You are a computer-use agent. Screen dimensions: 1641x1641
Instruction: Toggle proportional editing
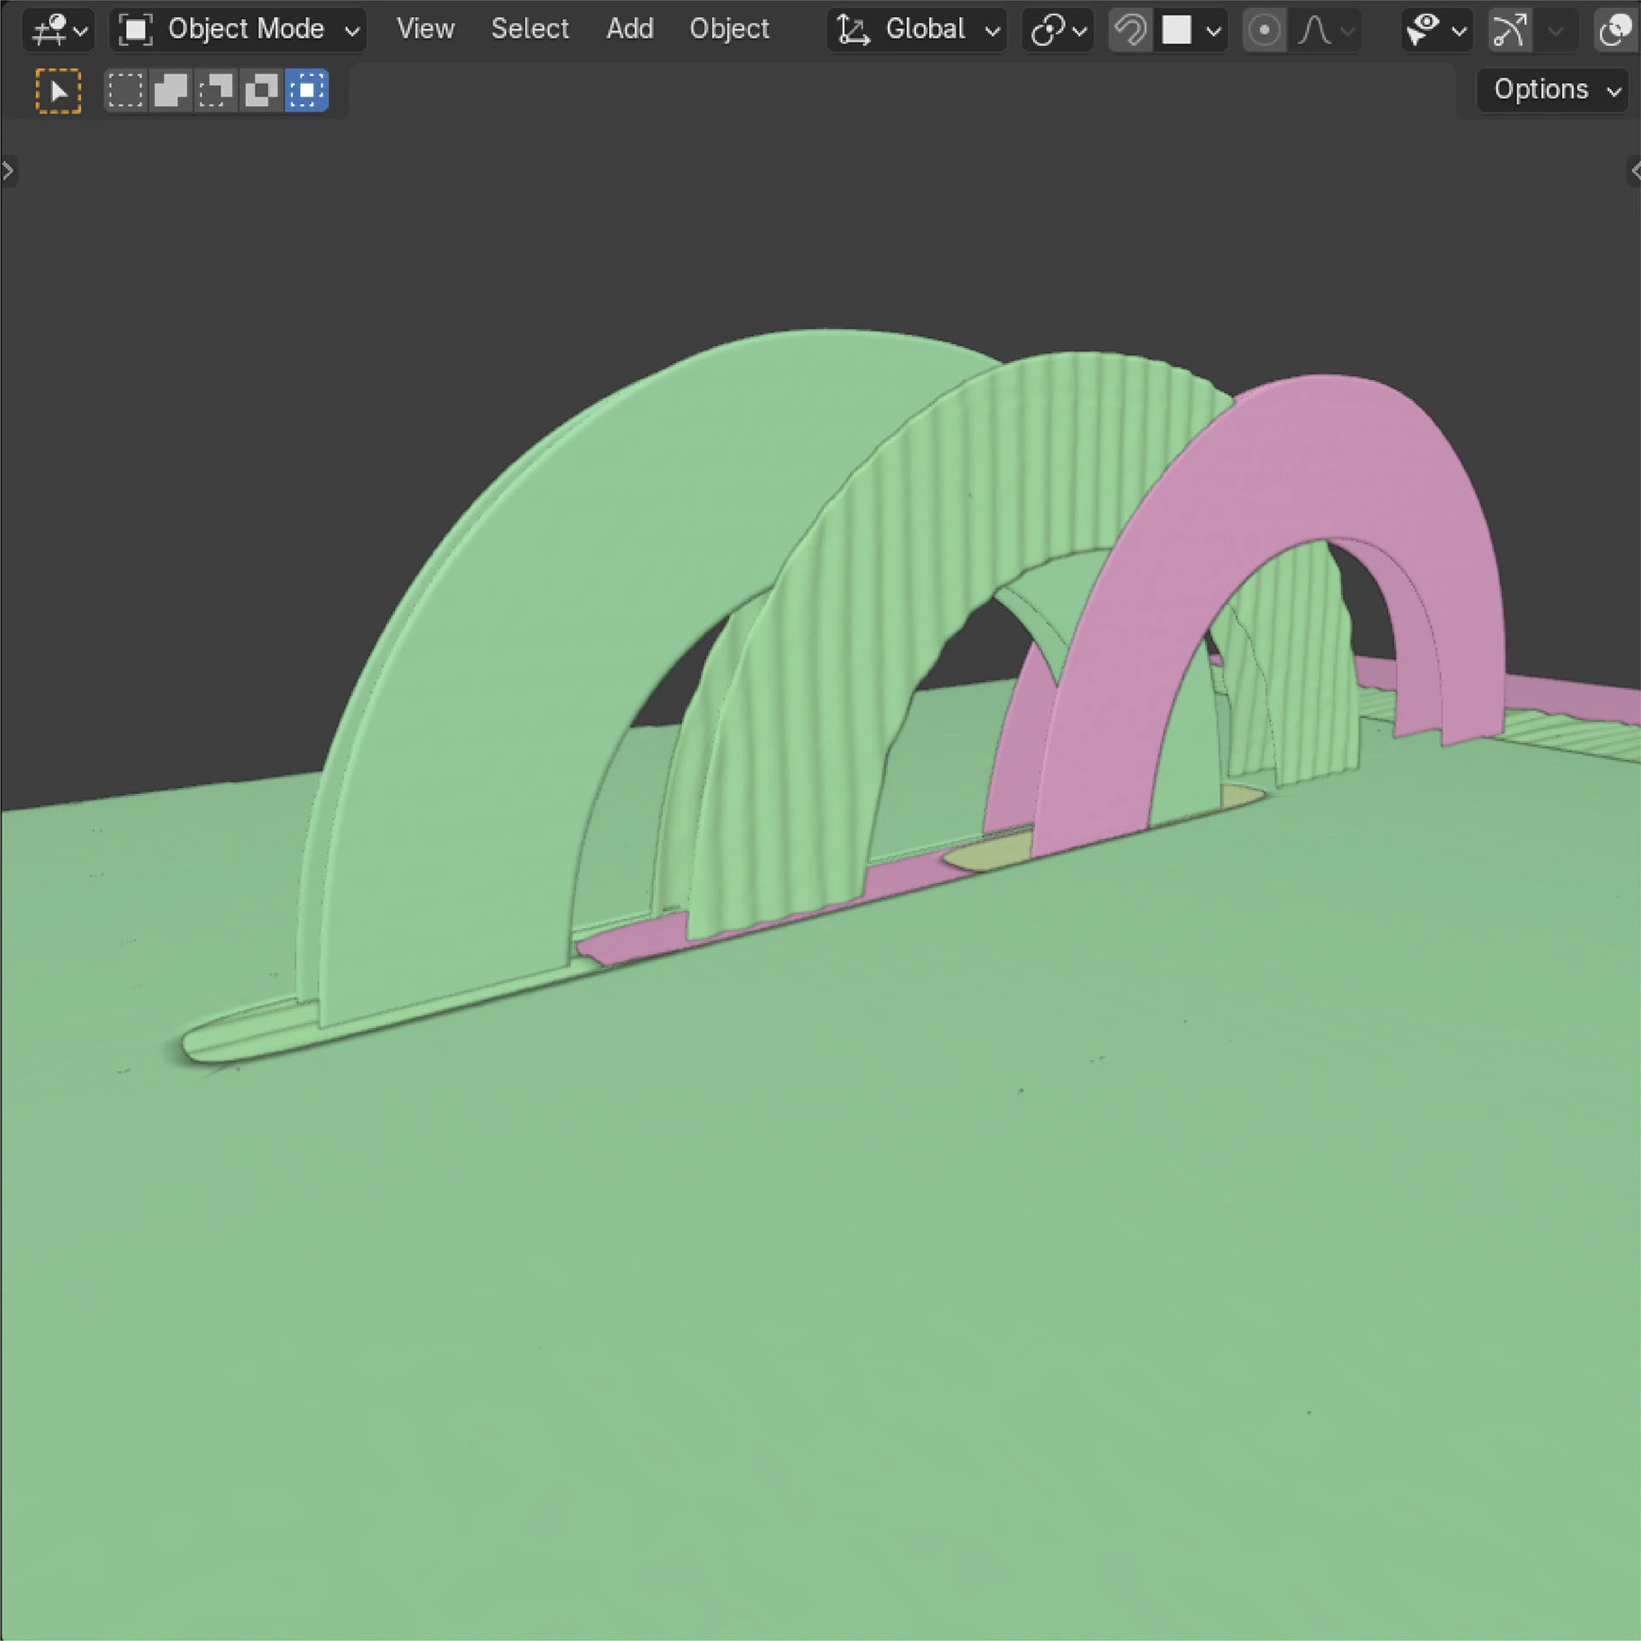click(x=1263, y=30)
